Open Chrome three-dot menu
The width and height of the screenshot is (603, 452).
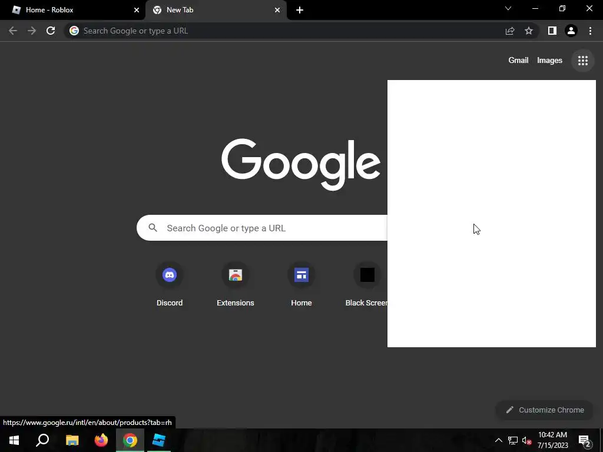click(590, 31)
